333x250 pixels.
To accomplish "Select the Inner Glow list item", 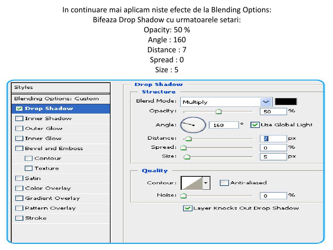I will click(x=61, y=139).
